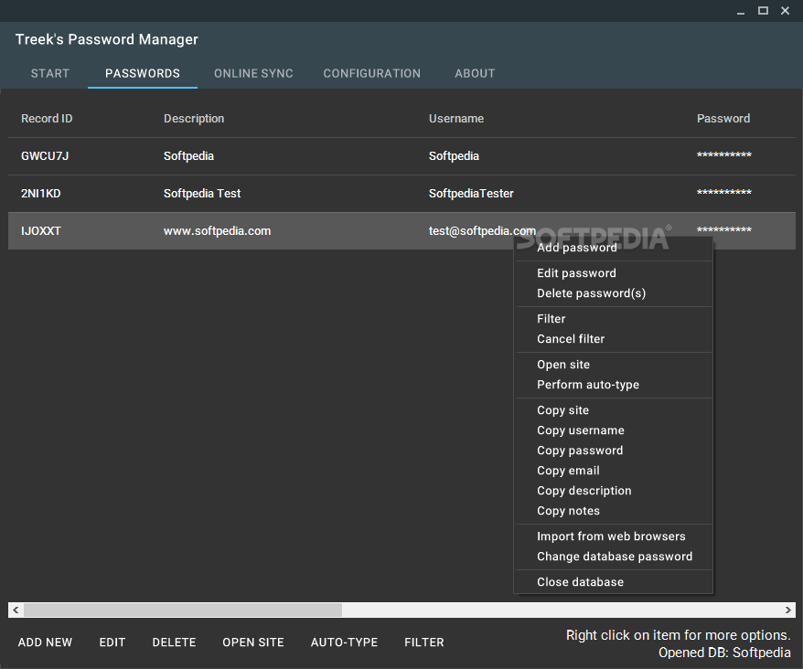Click the Opened DB: Softpedia status text
This screenshot has width=803, height=669.
point(724,653)
